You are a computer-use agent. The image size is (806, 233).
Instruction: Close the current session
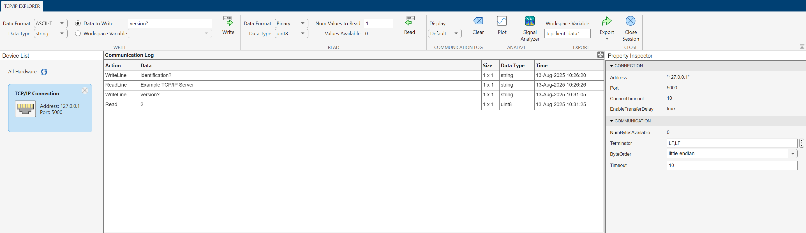coord(630,21)
